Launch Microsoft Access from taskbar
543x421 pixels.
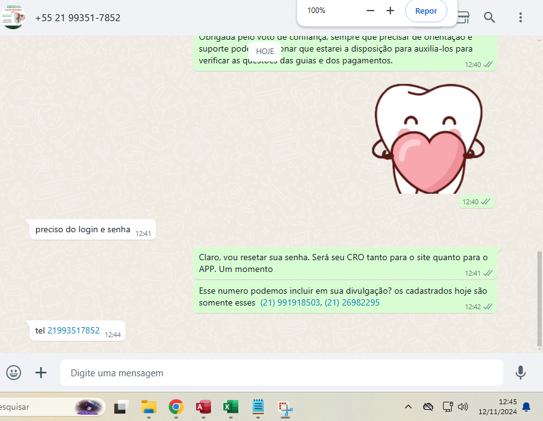(204, 407)
